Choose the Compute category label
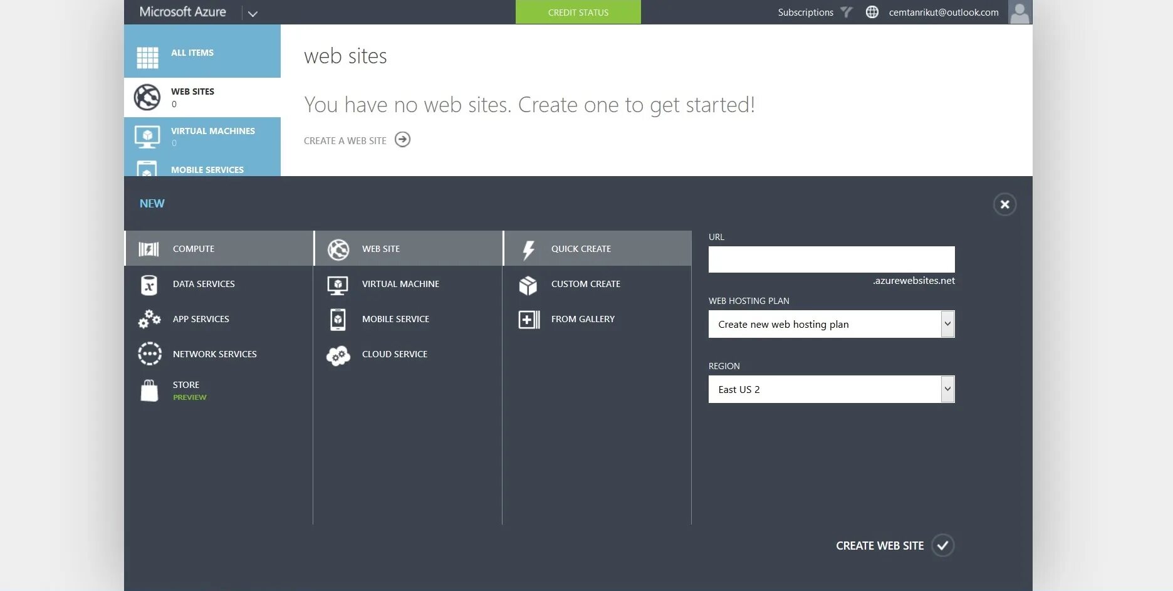Screen dimensions: 1173x591 click(x=194, y=249)
